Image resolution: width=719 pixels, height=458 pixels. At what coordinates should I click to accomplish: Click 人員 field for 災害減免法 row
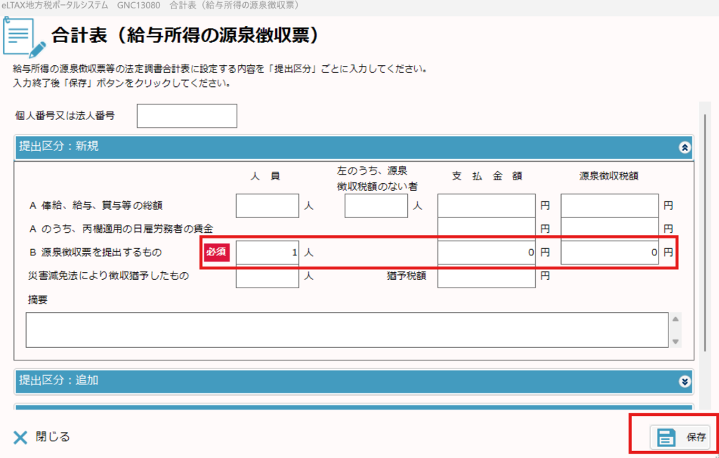point(268,276)
